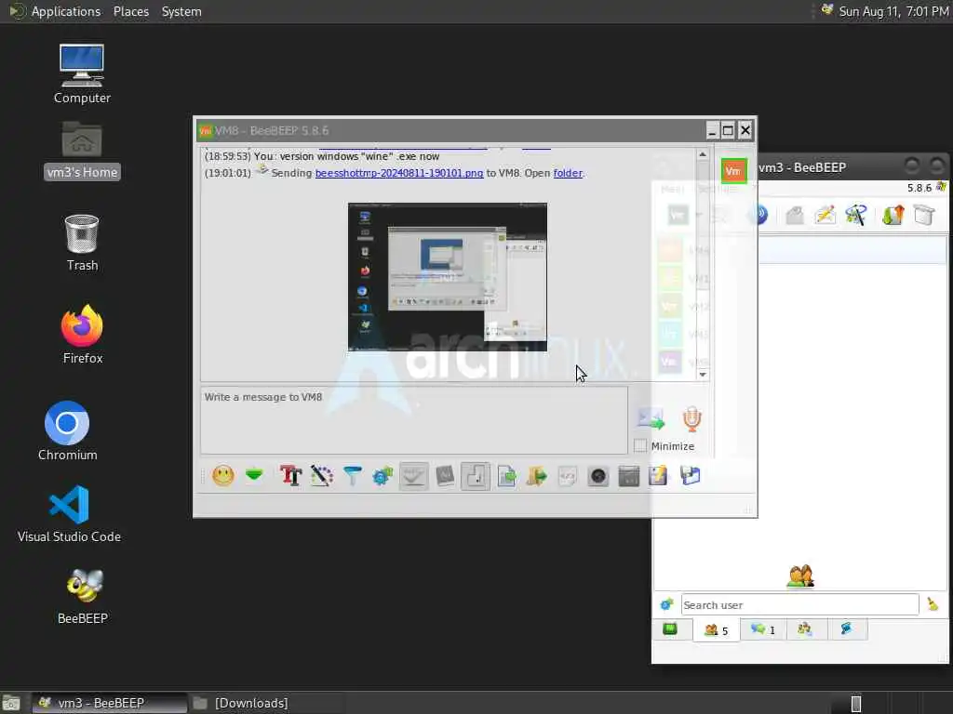953x714 pixels.
Task: Click the clock Sun Aug 11, 7:01 PM
Action: pos(893,11)
